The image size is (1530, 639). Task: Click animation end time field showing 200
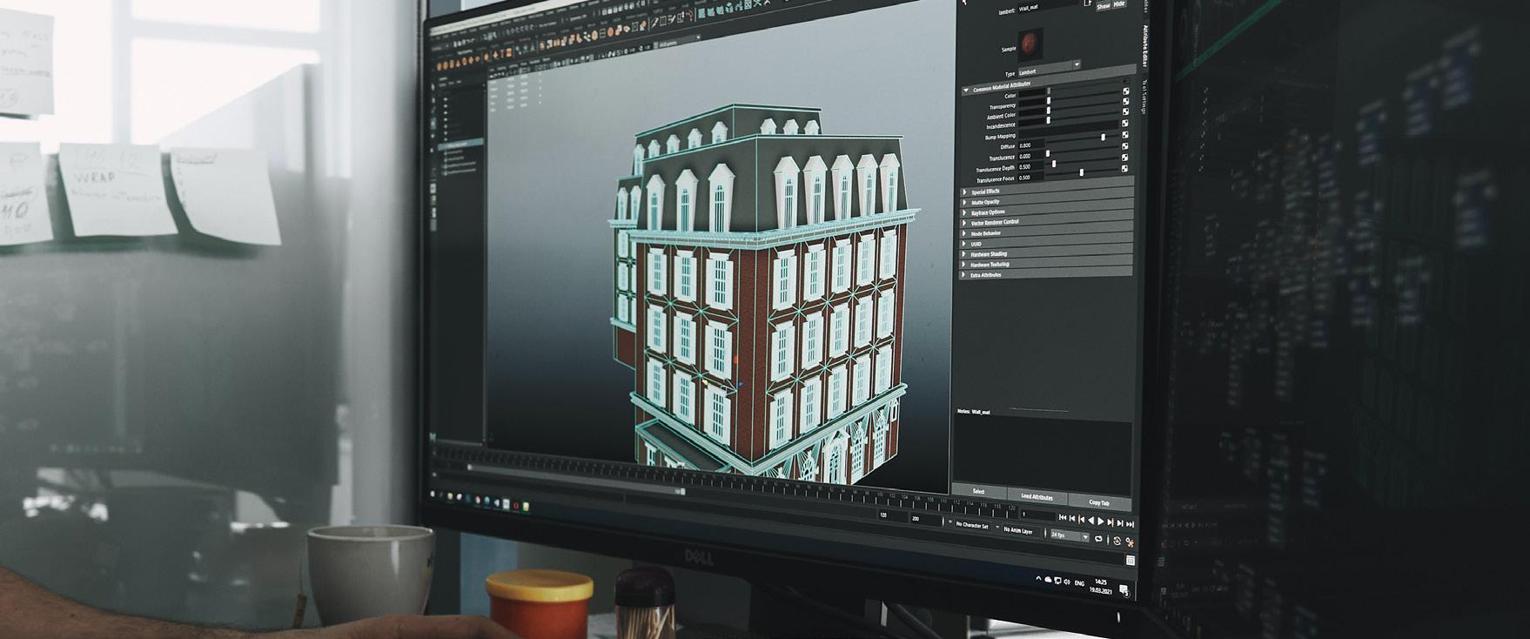click(926, 519)
